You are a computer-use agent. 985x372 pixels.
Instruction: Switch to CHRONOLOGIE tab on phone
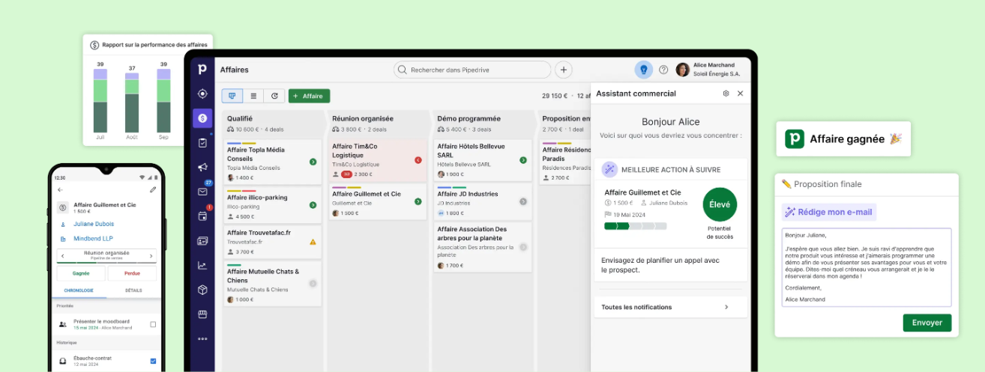79,290
